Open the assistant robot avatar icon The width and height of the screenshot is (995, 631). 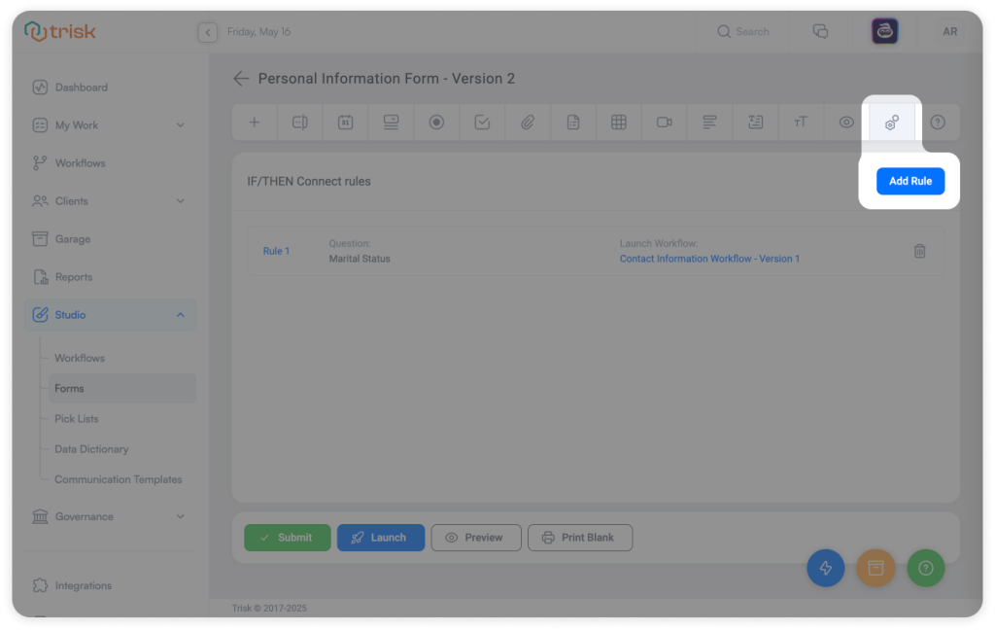coord(884,31)
